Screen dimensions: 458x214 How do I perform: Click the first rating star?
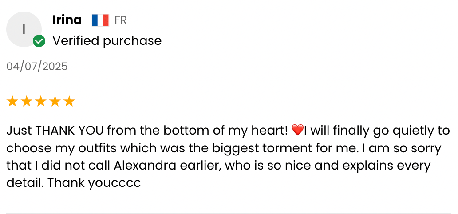pos(12,102)
